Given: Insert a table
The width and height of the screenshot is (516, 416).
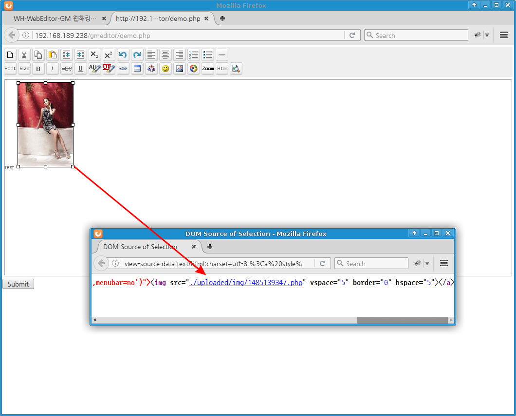Looking at the screenshot, I should [x=137, y=69].
